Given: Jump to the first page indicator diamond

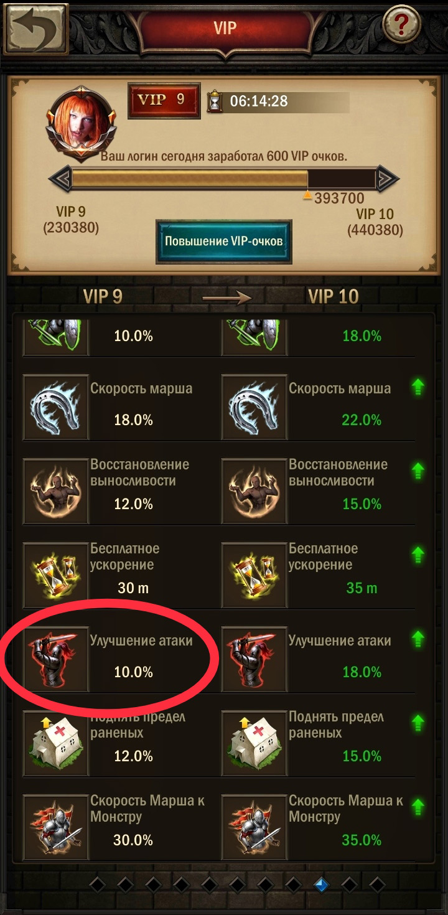Looking at the screenshot, I should click(98, 884).
